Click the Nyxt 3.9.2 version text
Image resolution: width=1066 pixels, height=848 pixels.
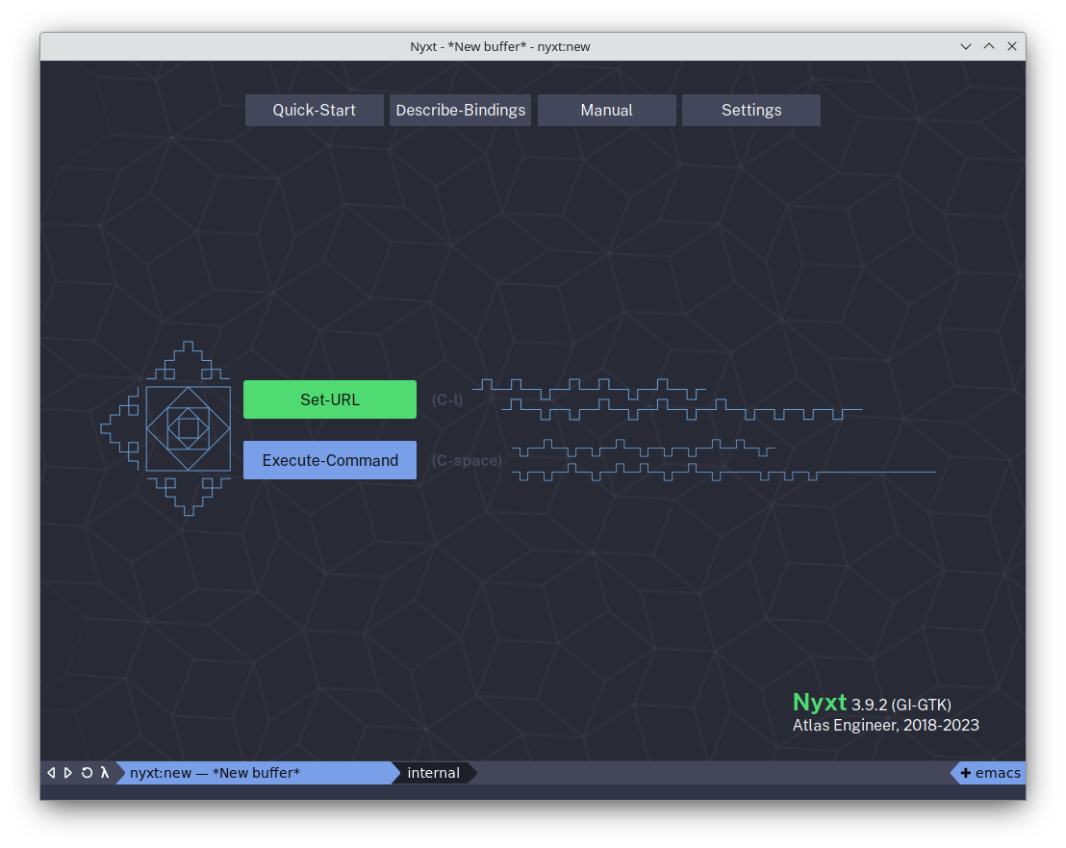[x=872, y=704]
